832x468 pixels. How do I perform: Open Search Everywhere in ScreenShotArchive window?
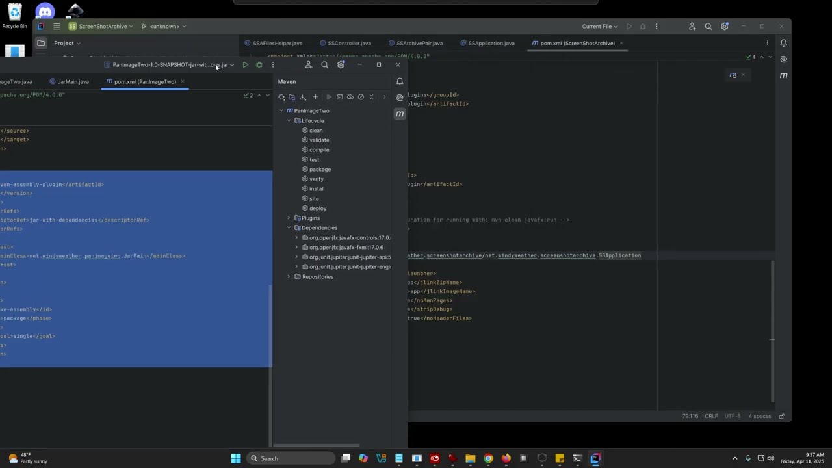pyautogui.click(x=708, y=27)
